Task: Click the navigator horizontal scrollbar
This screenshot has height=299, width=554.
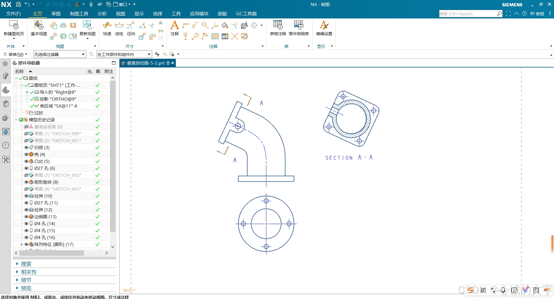Action: pos(51,253)
